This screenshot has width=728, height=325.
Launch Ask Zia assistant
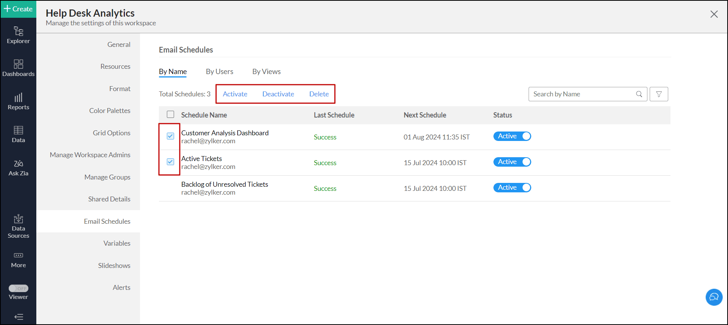[x=18, y=167]
